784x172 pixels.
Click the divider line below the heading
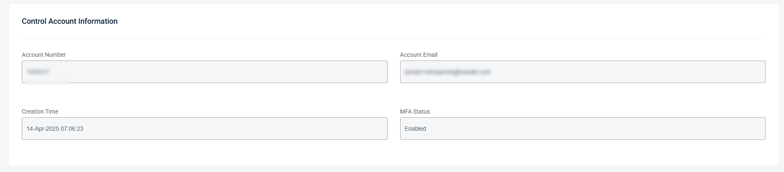393,38
